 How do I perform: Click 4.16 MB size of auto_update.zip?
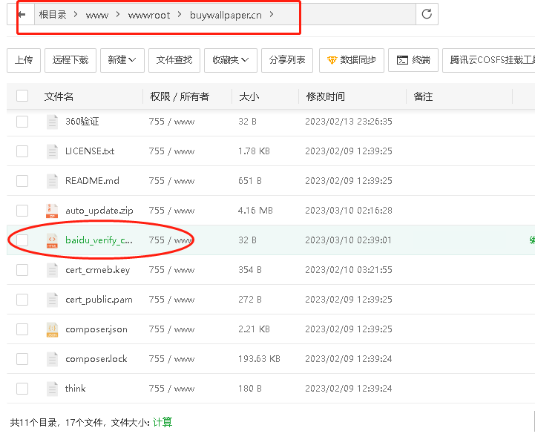click(x=255, y=211)
